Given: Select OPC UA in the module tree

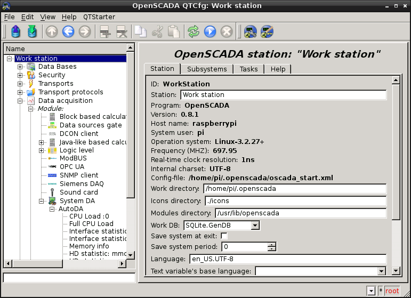Looking at the screenshot, I should pos(72,167).
